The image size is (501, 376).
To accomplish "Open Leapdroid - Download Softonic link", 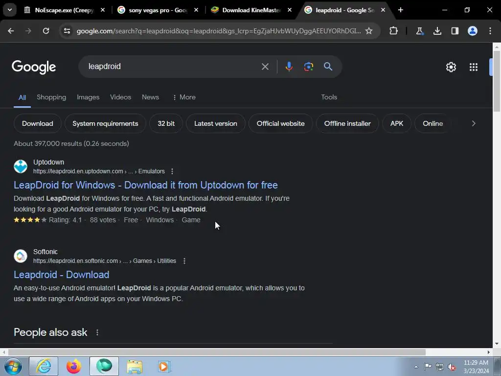I will (61, 275).
